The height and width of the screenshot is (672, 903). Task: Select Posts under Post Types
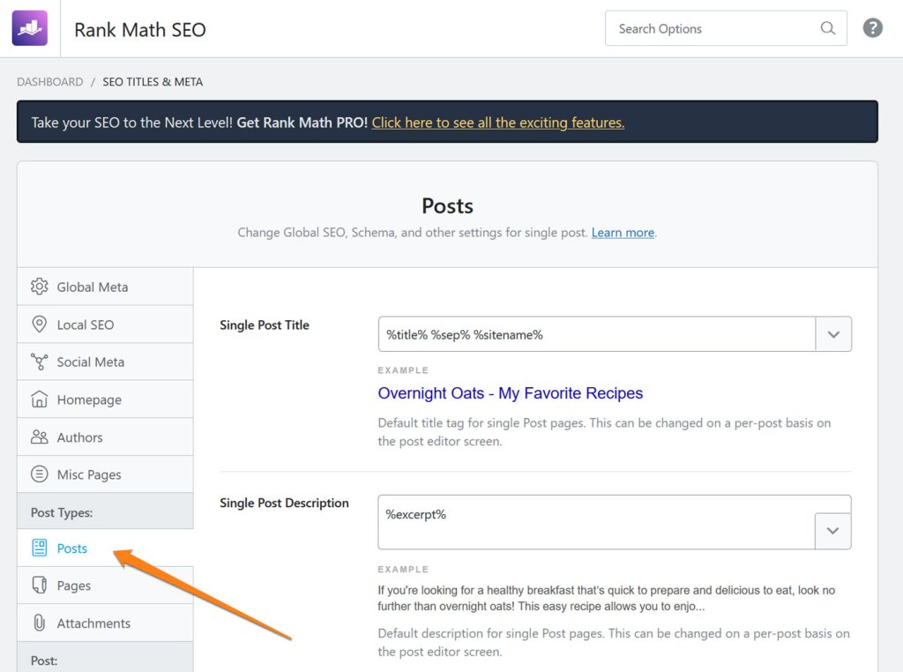pyautogui.click(x=106, y=548)
